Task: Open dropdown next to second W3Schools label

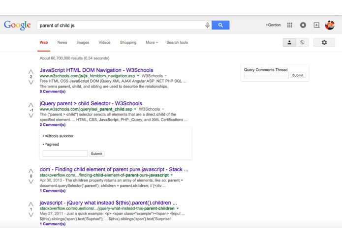Action: click(163, 109)
